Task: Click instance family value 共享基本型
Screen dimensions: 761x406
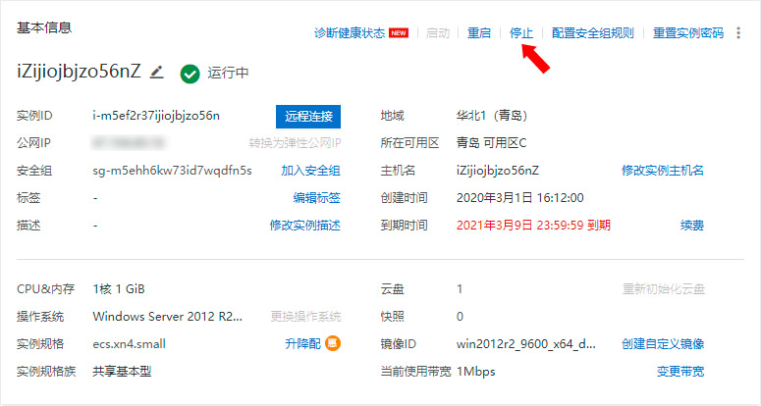Action: pos(122,371)
